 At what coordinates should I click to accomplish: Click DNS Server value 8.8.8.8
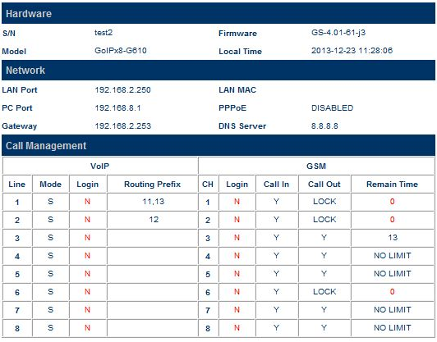pos(324,126)
